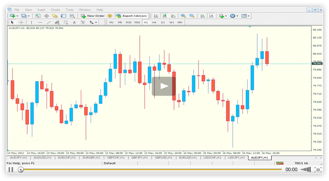Switch to the H4 timeframe
Viewport: 329px width, 181px height.
[x=154, y=22]
